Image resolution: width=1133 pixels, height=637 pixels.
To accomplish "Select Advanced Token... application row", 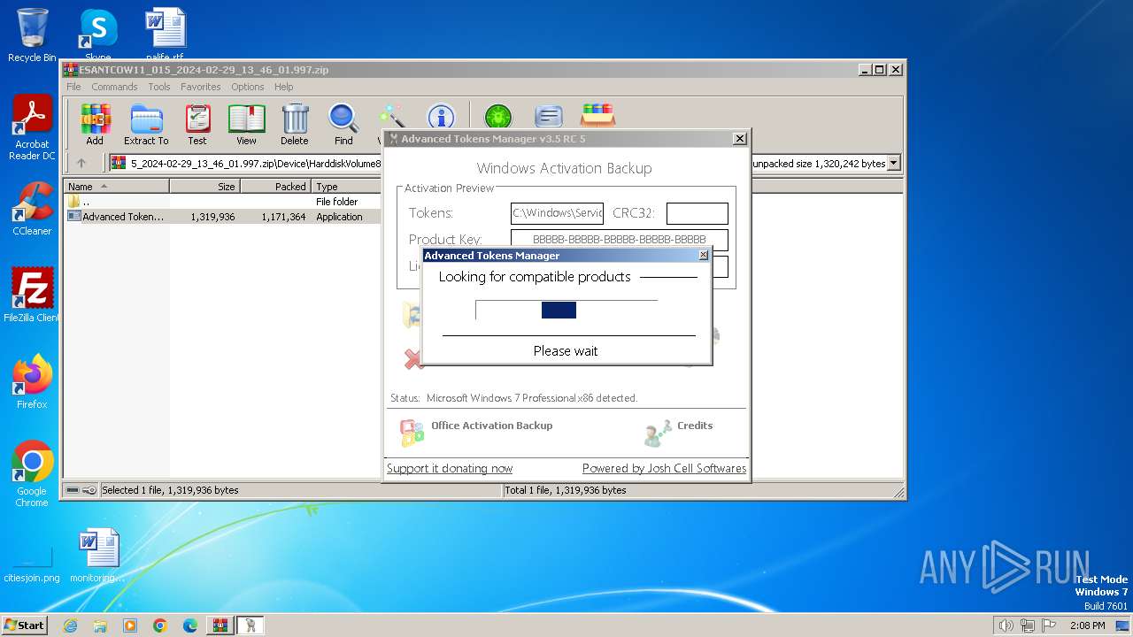I will [223, 217].
